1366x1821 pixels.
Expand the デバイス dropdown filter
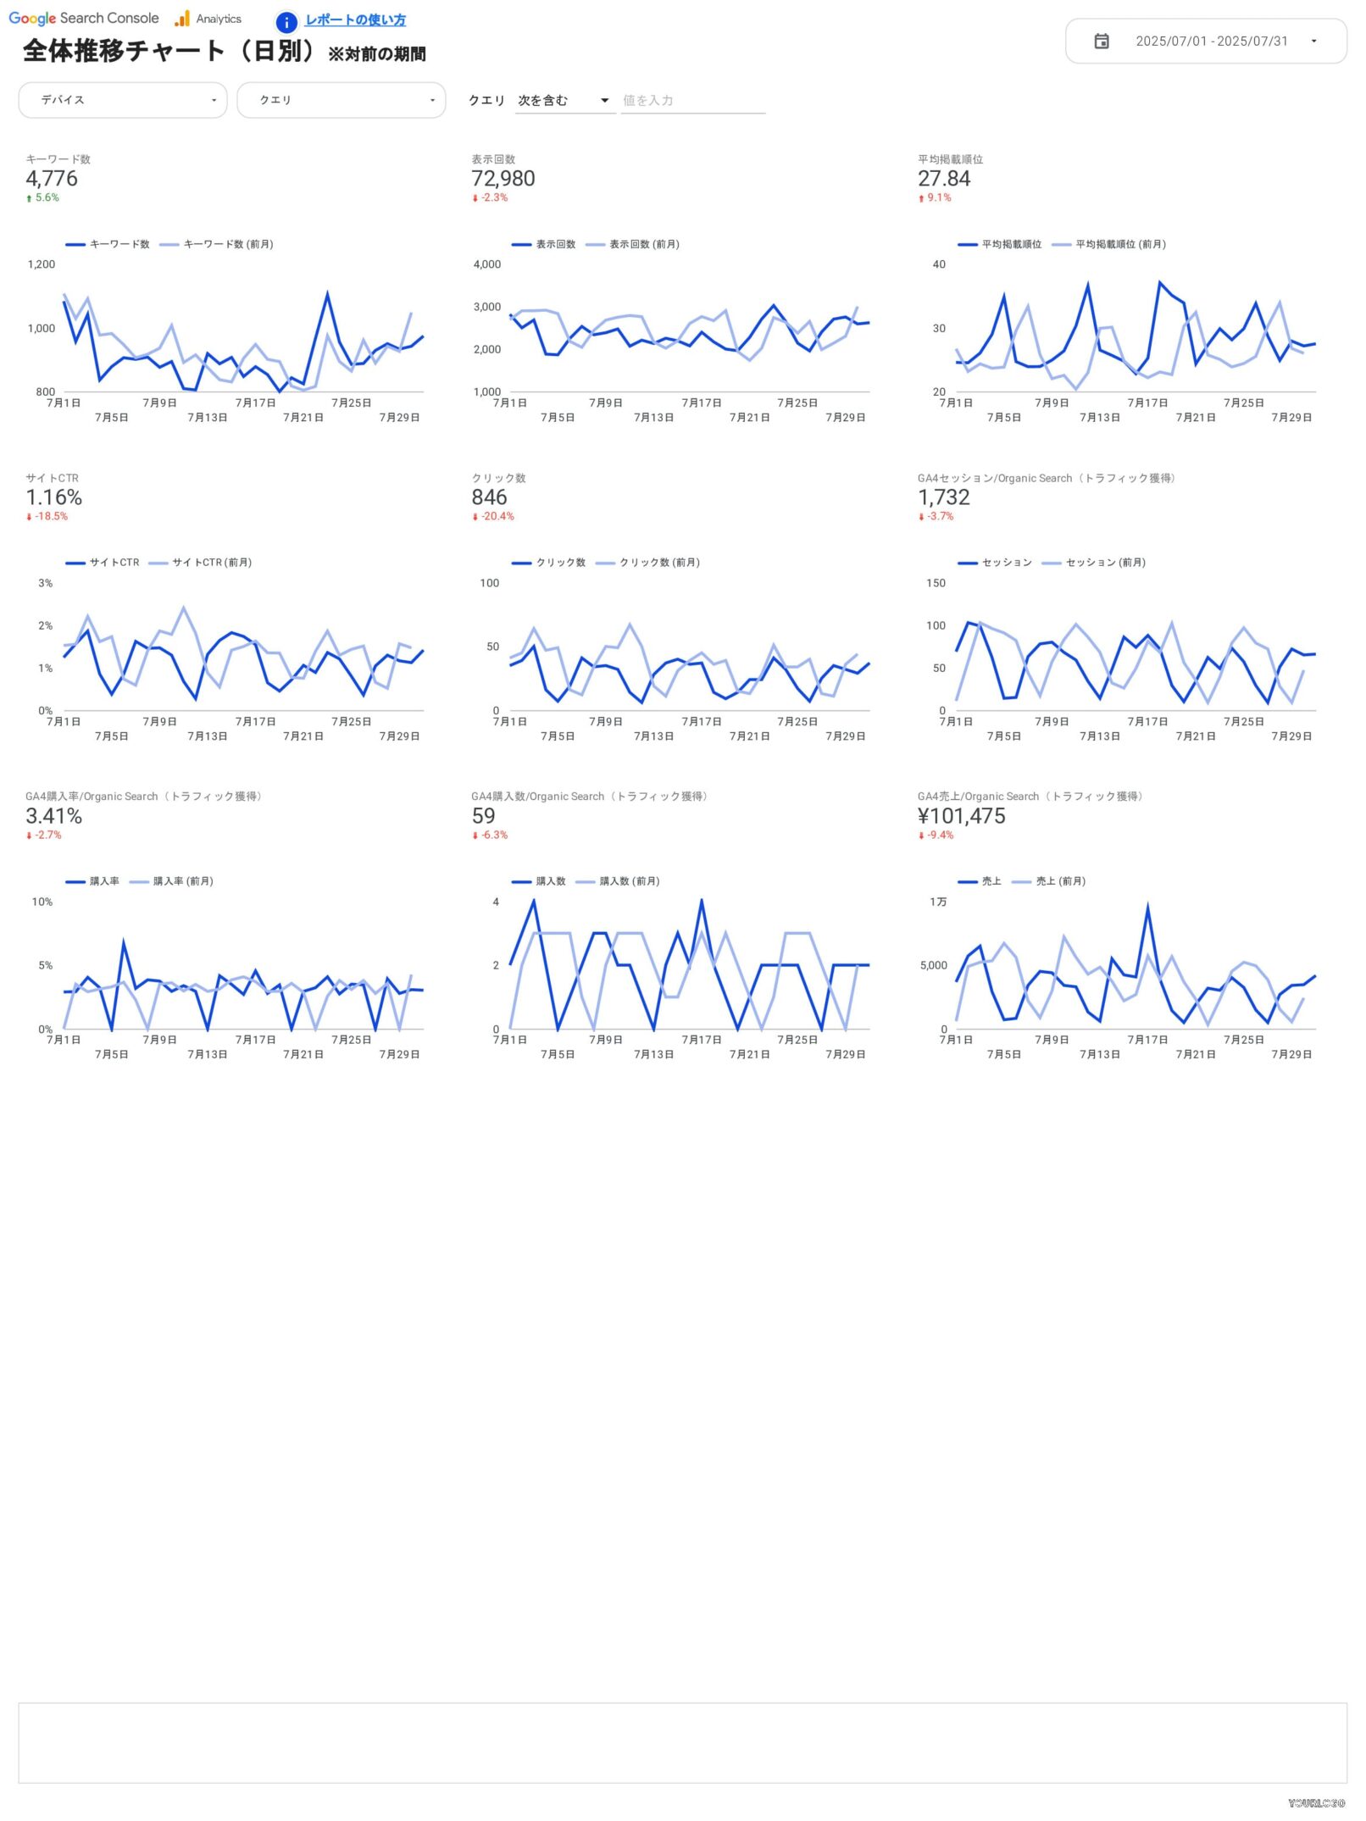click(x=123, y=100)
